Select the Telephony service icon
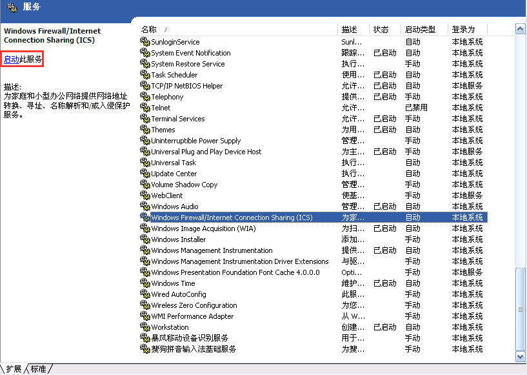Image resolution: width=527 pixels, height=375 pixels. (x=145, y=97)
